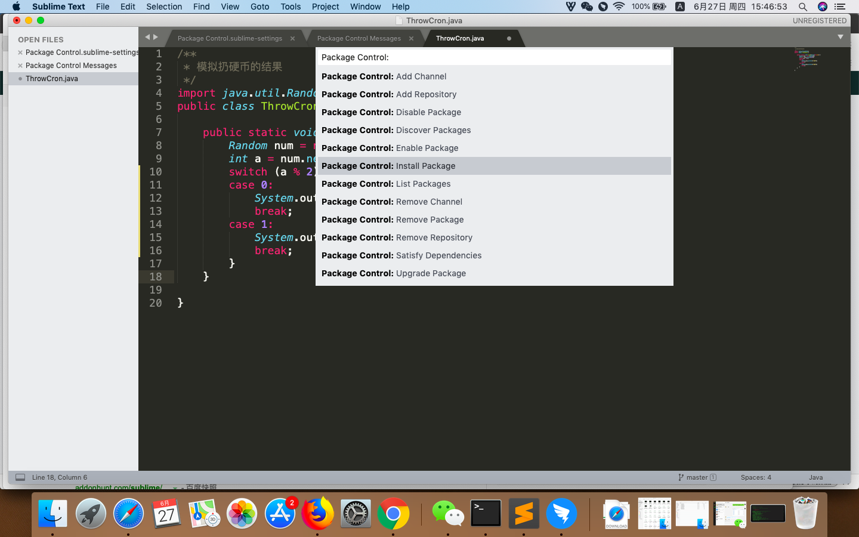Choose Package Control: Disable Package

click(x=495, y=112)
